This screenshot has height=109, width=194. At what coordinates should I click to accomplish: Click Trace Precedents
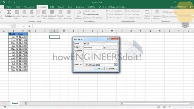[x=114, y=11]
